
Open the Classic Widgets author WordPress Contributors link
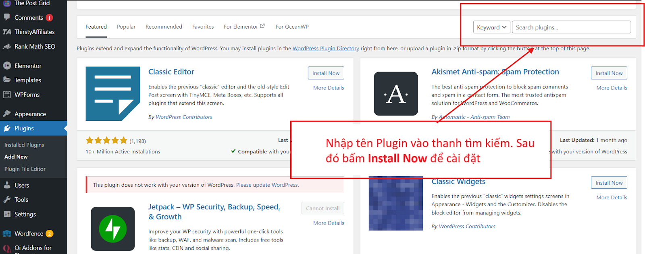[467, 227]
